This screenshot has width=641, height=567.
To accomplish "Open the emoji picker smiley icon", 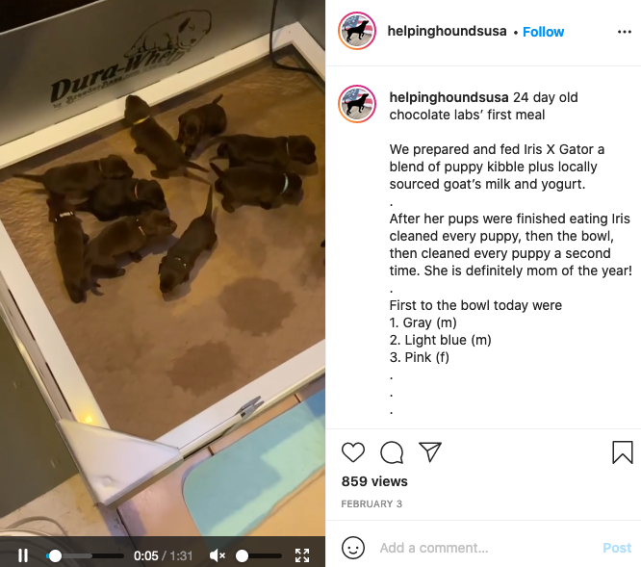I will pyautogui.click(x=353, y=548).
